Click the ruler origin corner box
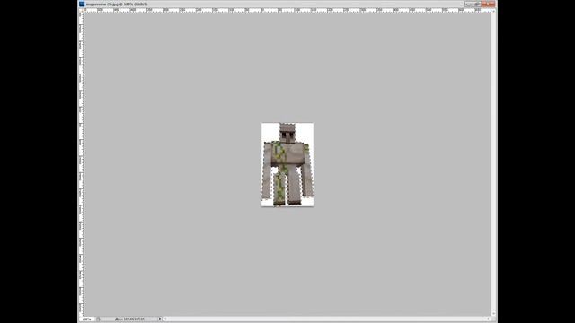The height and width of the screenshot is (323, 575). 81,10
